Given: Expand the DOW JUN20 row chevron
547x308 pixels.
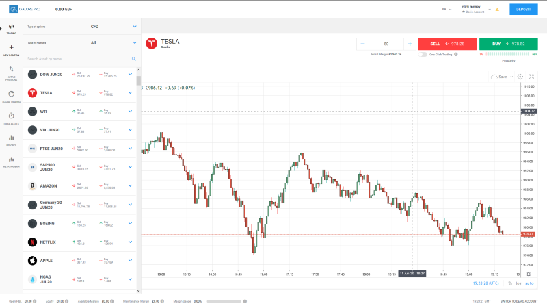Looking at the screenshot, I should [130, 75].
